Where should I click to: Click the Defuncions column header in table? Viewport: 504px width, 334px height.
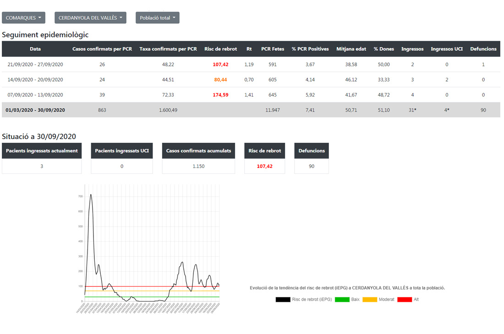483,49
